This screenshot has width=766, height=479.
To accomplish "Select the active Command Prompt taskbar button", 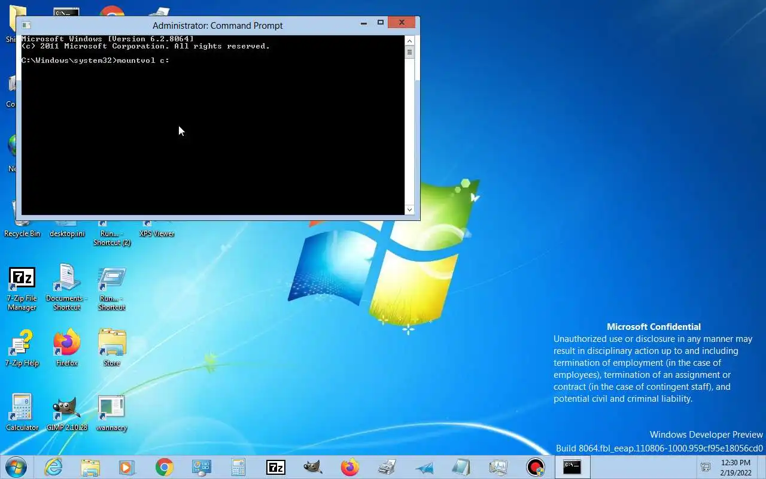I will click(572, 467).
